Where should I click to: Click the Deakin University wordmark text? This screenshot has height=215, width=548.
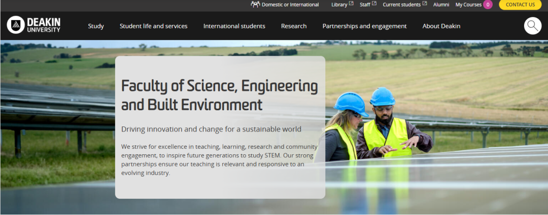pyautogui.click(x=44, y=25)
